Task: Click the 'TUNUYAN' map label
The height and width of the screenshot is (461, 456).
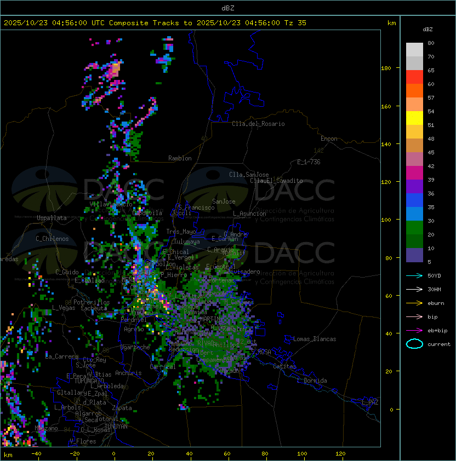Action: click(x=116, y=427)
